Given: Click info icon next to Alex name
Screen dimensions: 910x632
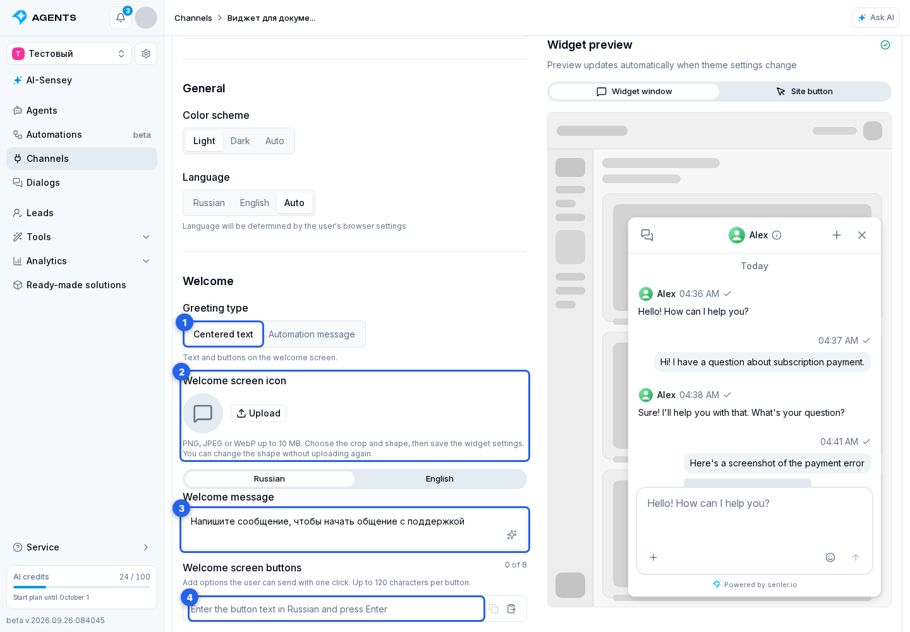Looking at the screenshot, I should pos(777,235).
